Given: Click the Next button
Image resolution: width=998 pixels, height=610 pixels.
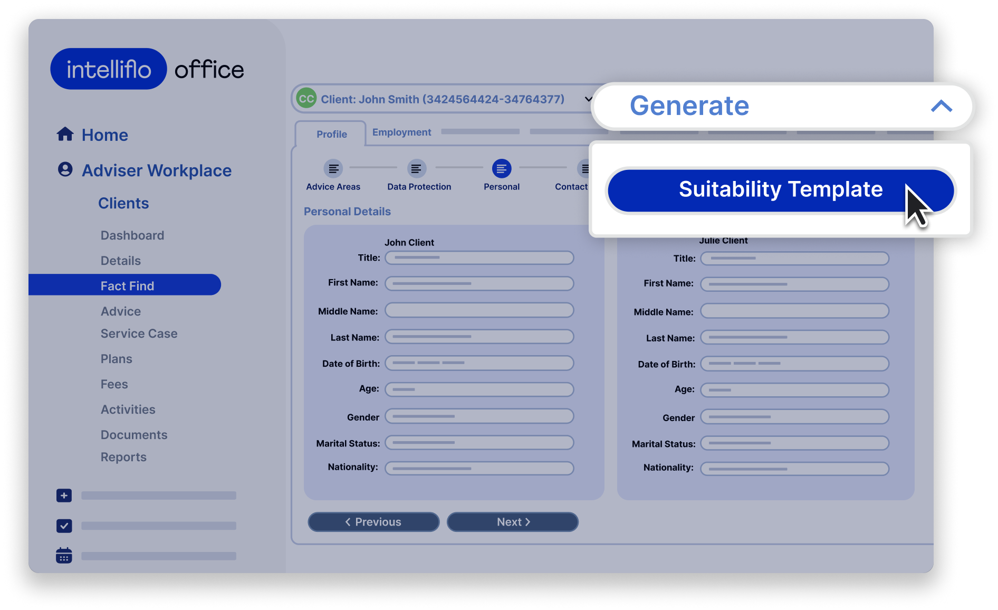Looking at the screenshot, I should coord(513,522).
